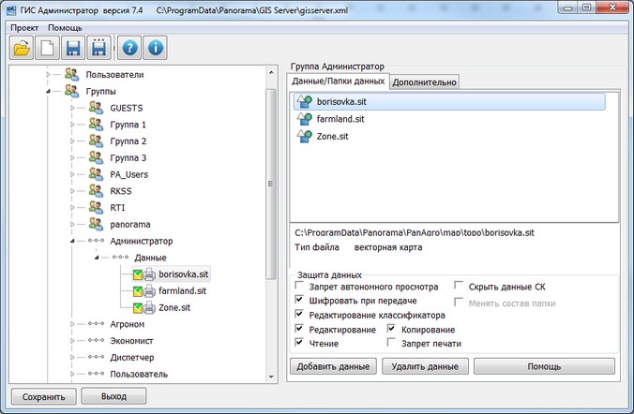Click the Zone.sit map icon in data list
Screen dimensions: 634x414
(304, 137)
